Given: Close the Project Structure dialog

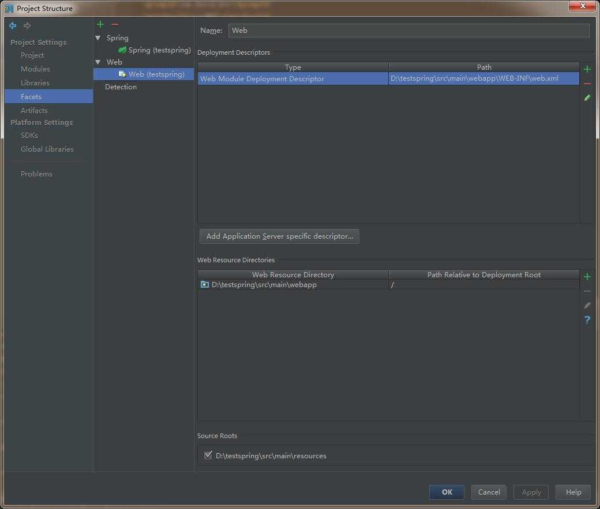Looking at the screenshot, I should point(582,6).
